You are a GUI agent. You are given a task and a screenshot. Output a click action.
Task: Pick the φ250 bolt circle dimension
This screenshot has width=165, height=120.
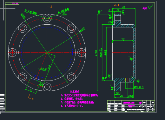click(x=23, y=16)
